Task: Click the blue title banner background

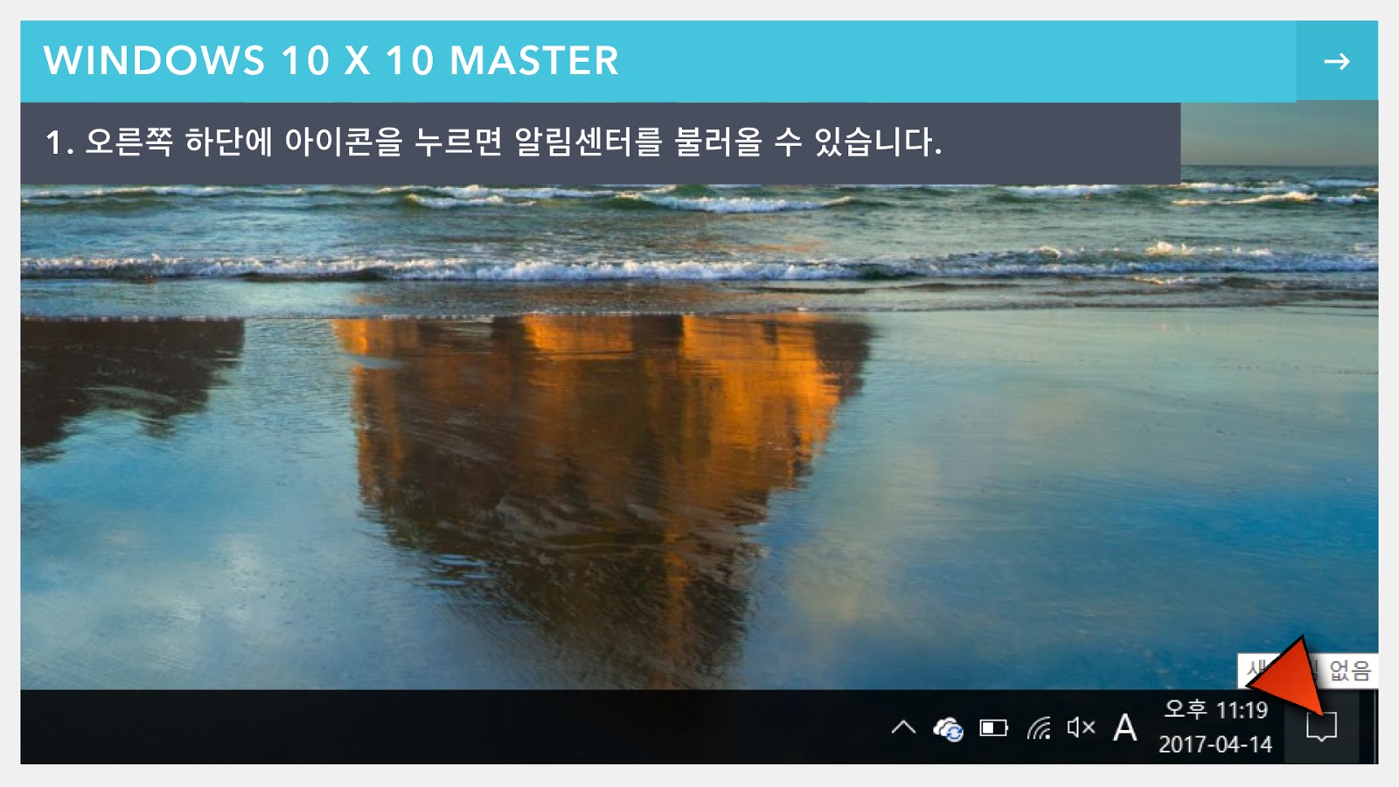Action: click(x=962, y=61)
